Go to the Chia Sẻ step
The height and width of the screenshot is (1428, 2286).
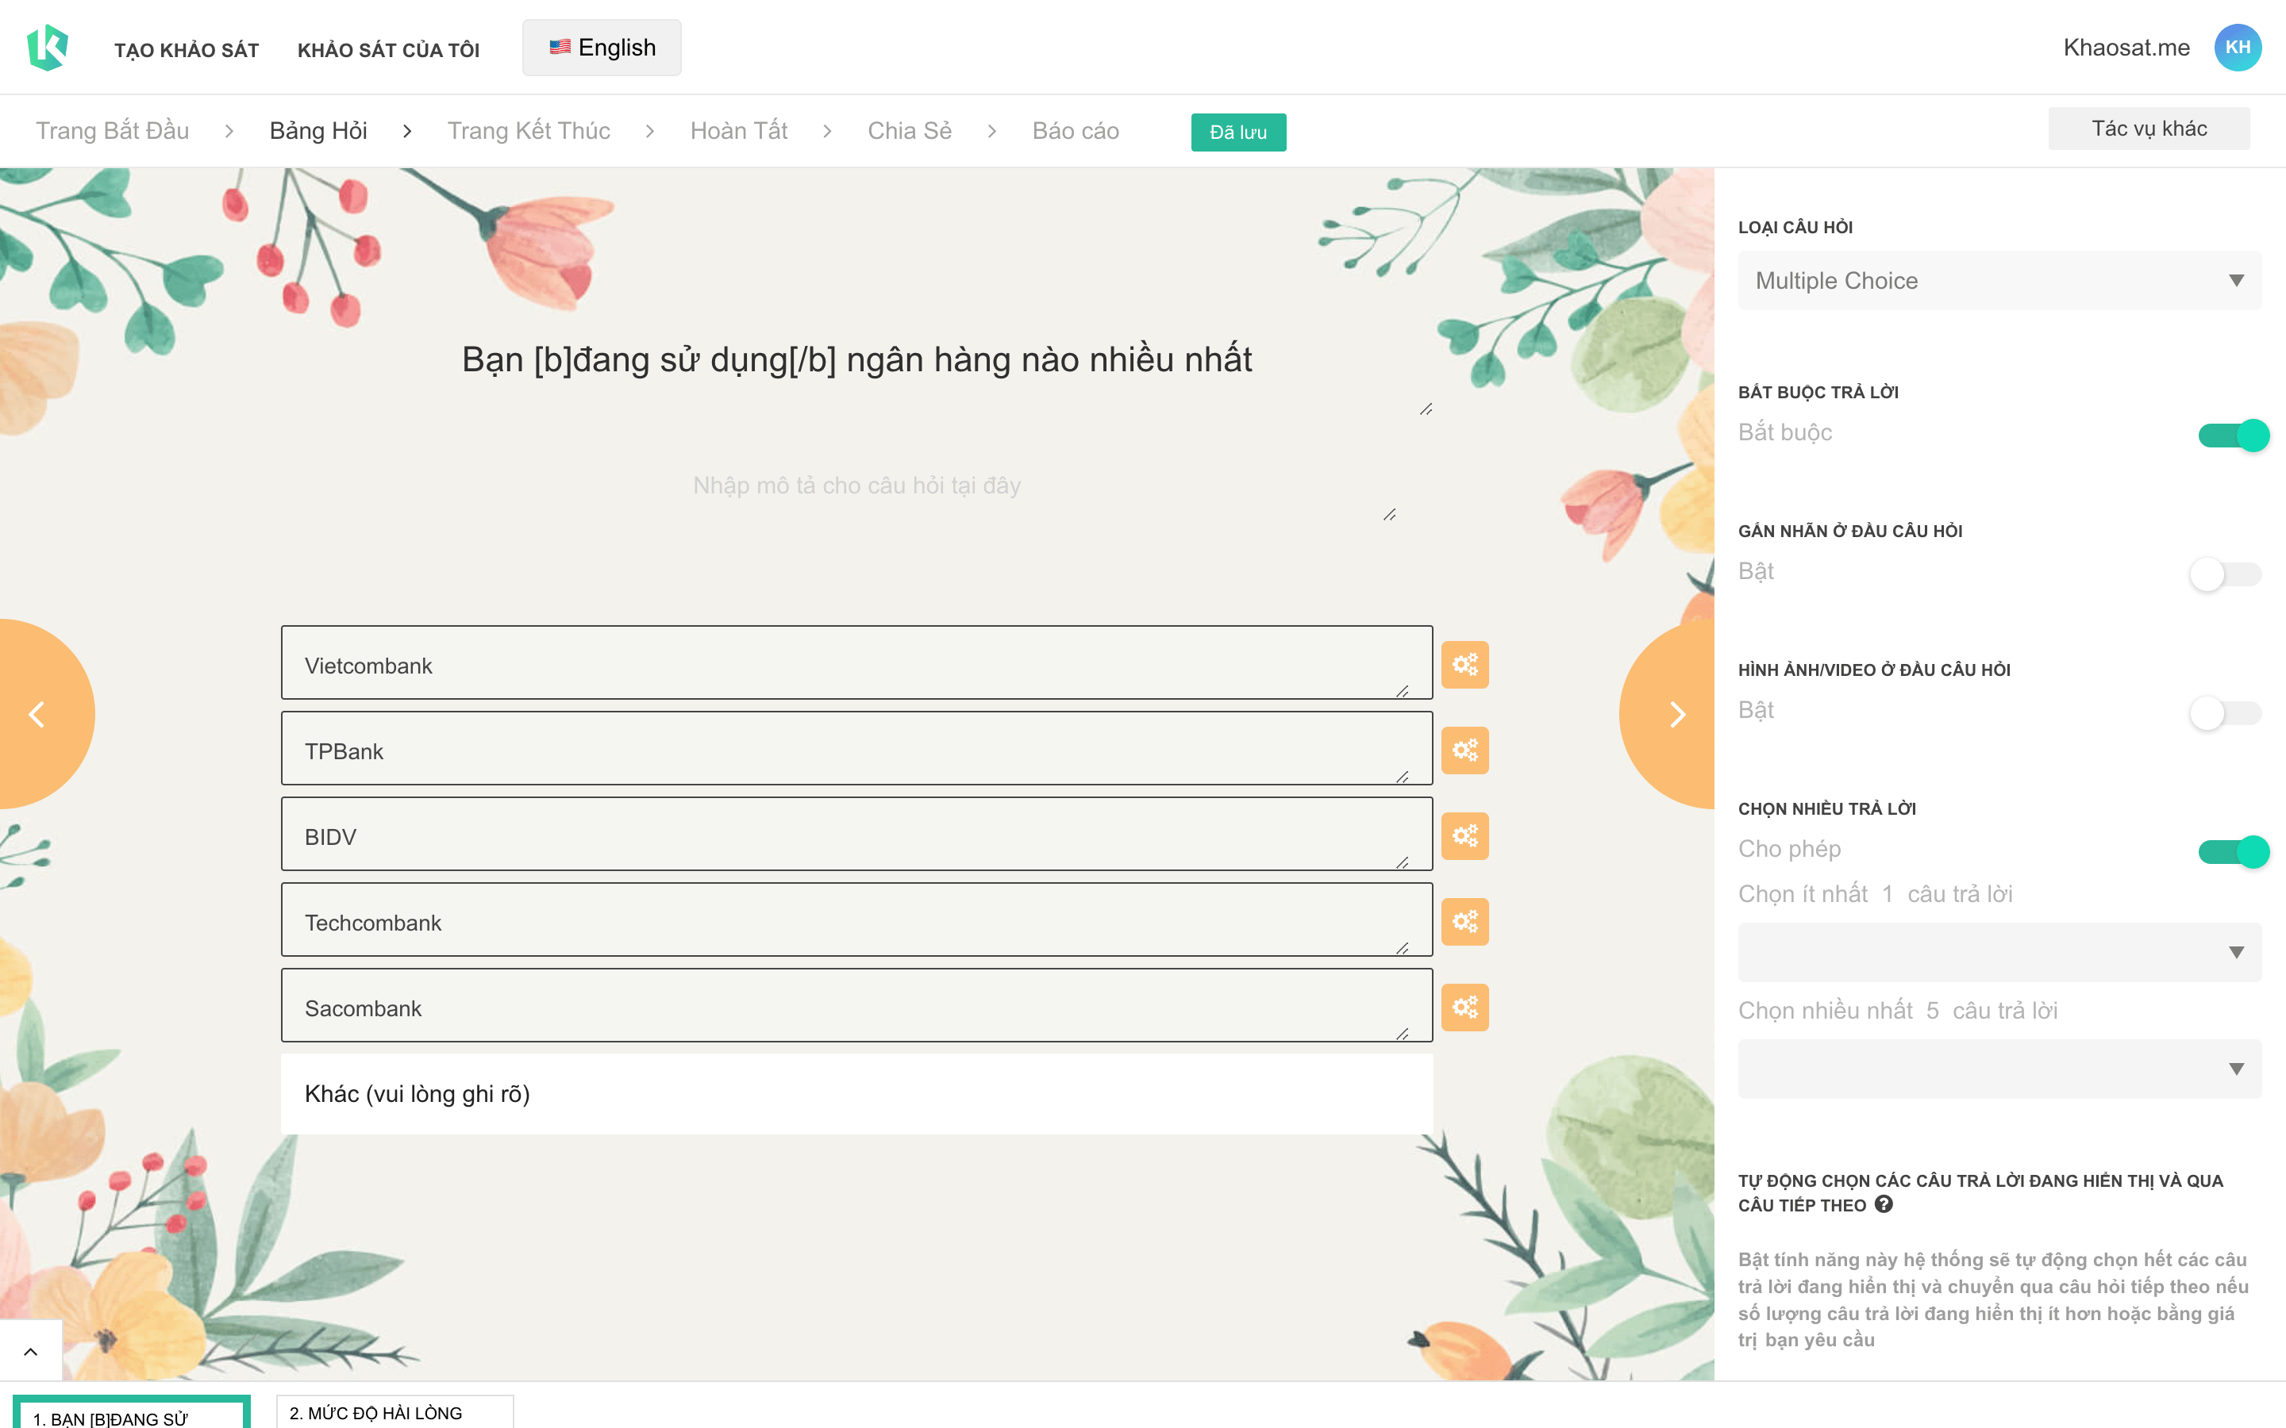point(910,130)
